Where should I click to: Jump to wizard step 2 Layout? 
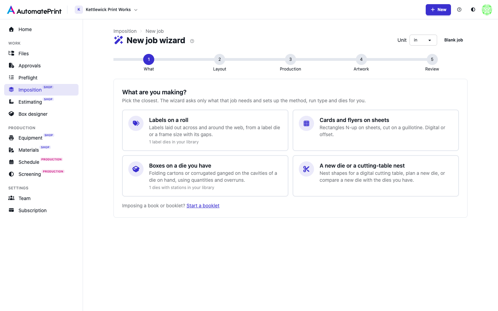[x=220, y=63]
